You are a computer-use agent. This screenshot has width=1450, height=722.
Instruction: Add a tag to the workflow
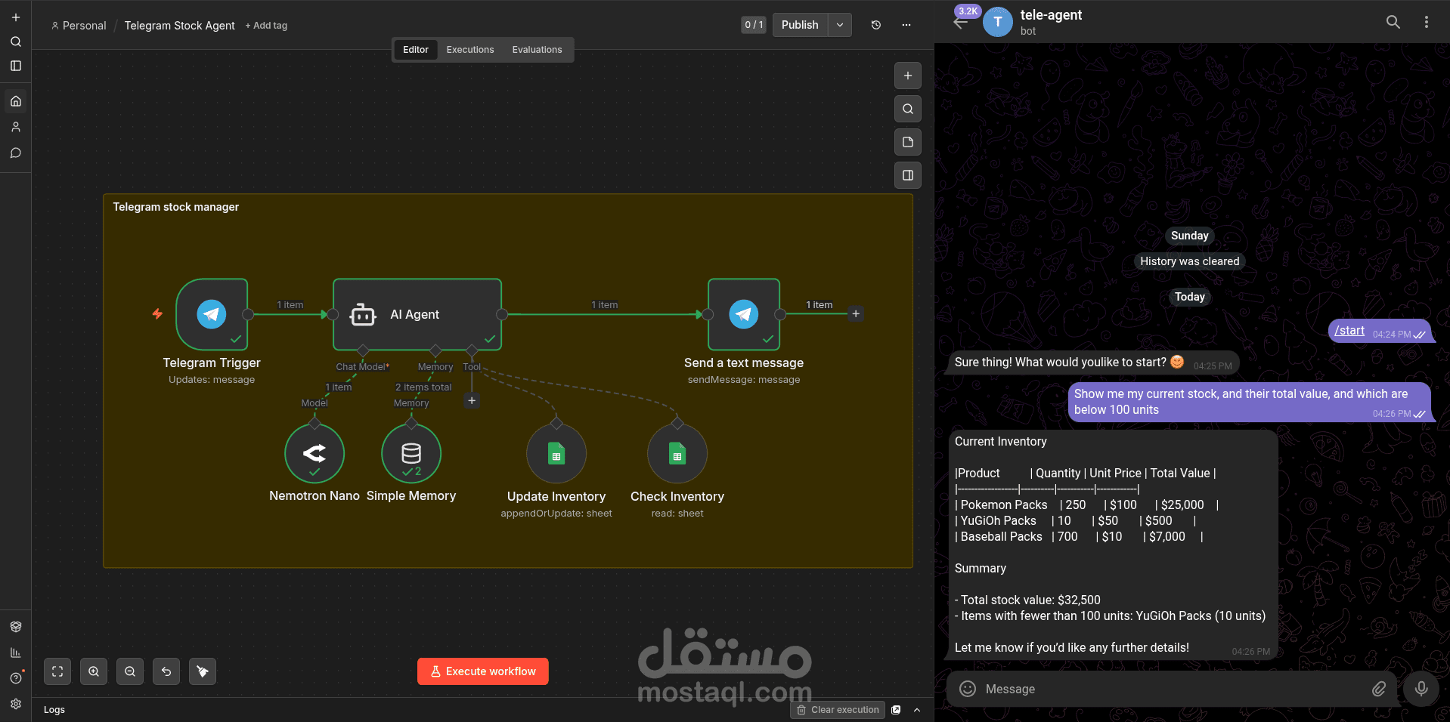click(x=266, y=26)
